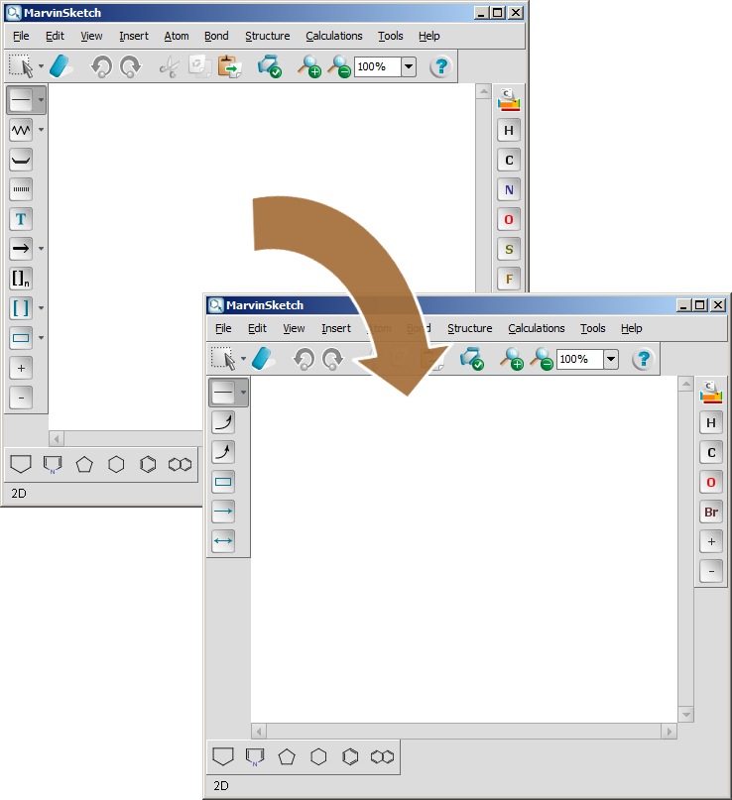Pick the Bromine (Br) atom button
This screenshot has height=800, width=732.
coord(710,513)
